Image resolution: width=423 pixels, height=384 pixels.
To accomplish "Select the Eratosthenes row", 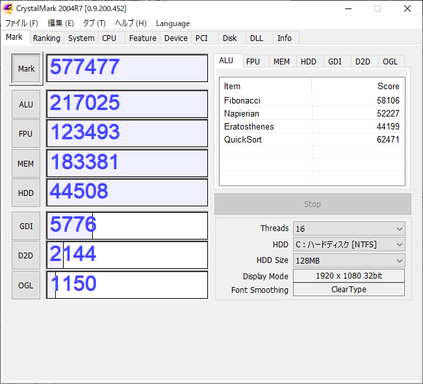I will coord(312,126).
